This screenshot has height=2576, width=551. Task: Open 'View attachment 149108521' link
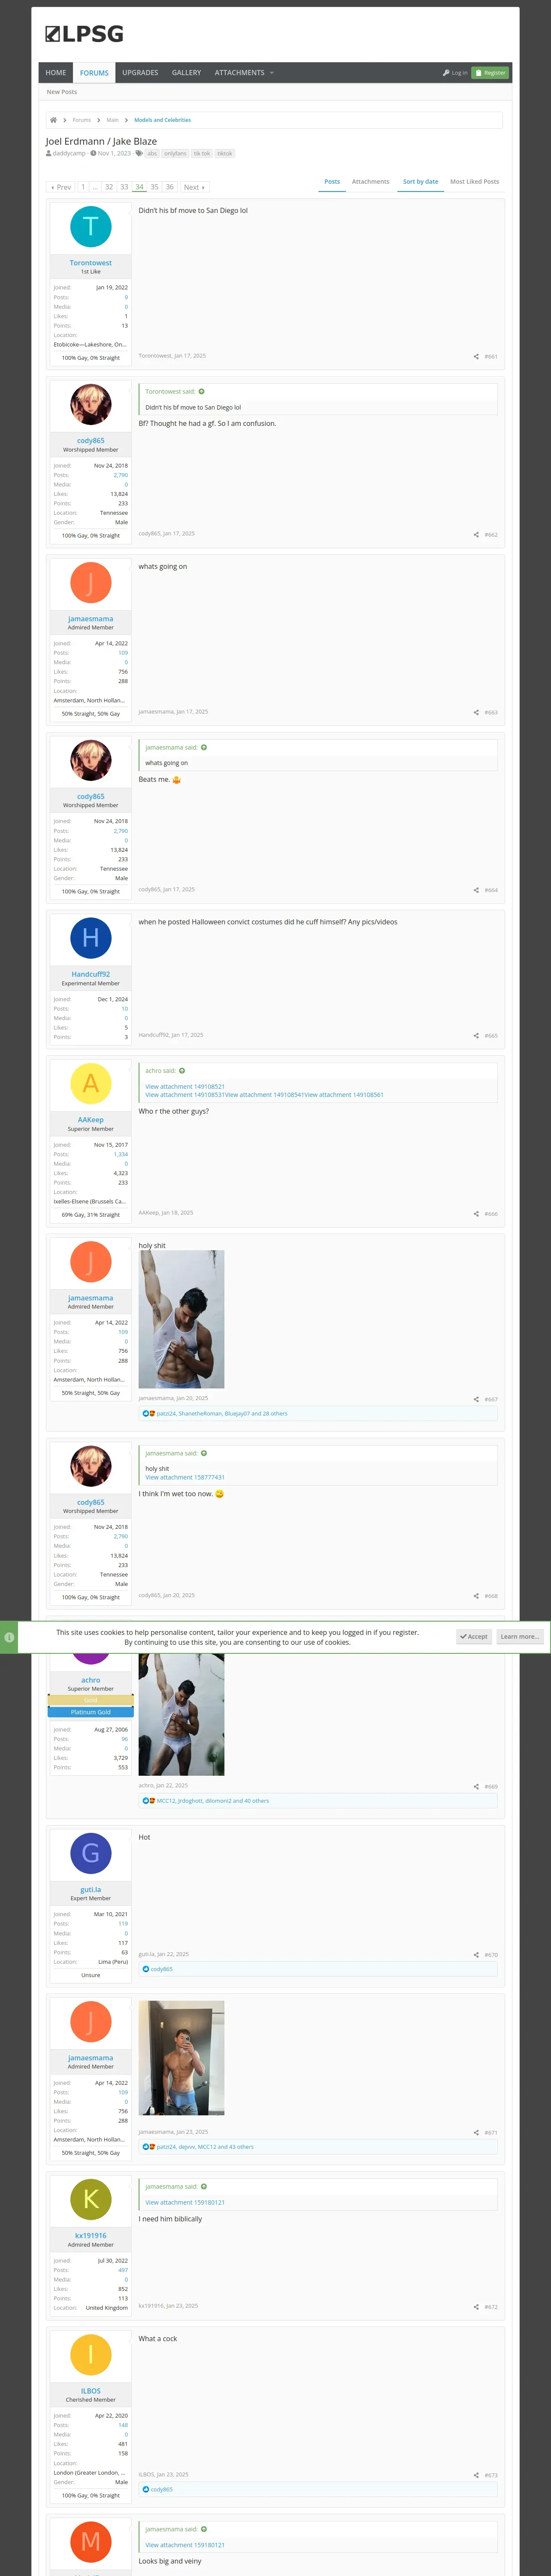pyautogui.click(x=185, y=1086)
